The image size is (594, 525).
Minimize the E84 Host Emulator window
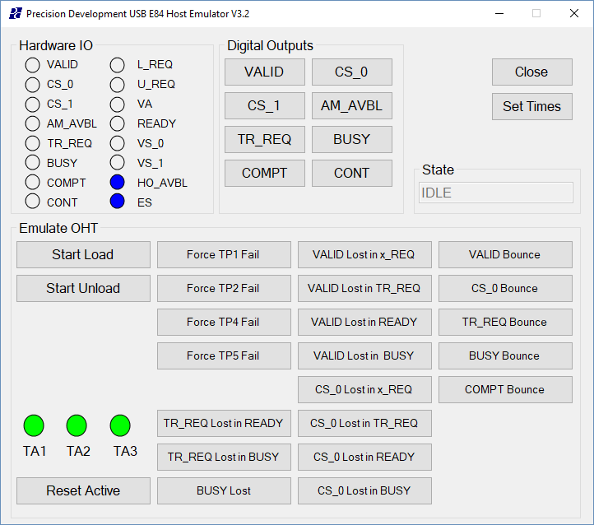(499, 14)
